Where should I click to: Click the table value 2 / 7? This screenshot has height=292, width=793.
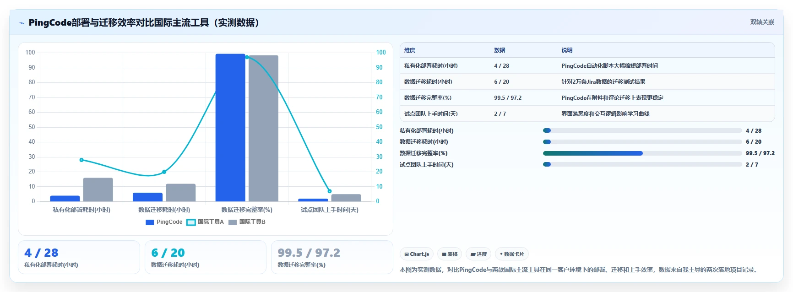[500, 114]
